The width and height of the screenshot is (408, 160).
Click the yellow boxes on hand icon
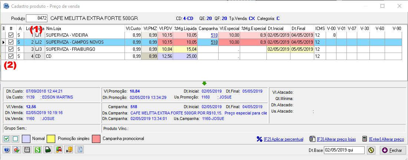coord(69,150)
